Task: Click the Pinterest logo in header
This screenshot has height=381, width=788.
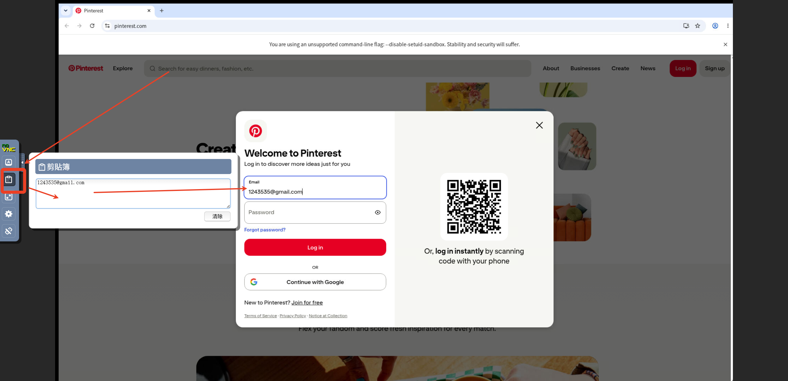Action: tap(86, 68)
